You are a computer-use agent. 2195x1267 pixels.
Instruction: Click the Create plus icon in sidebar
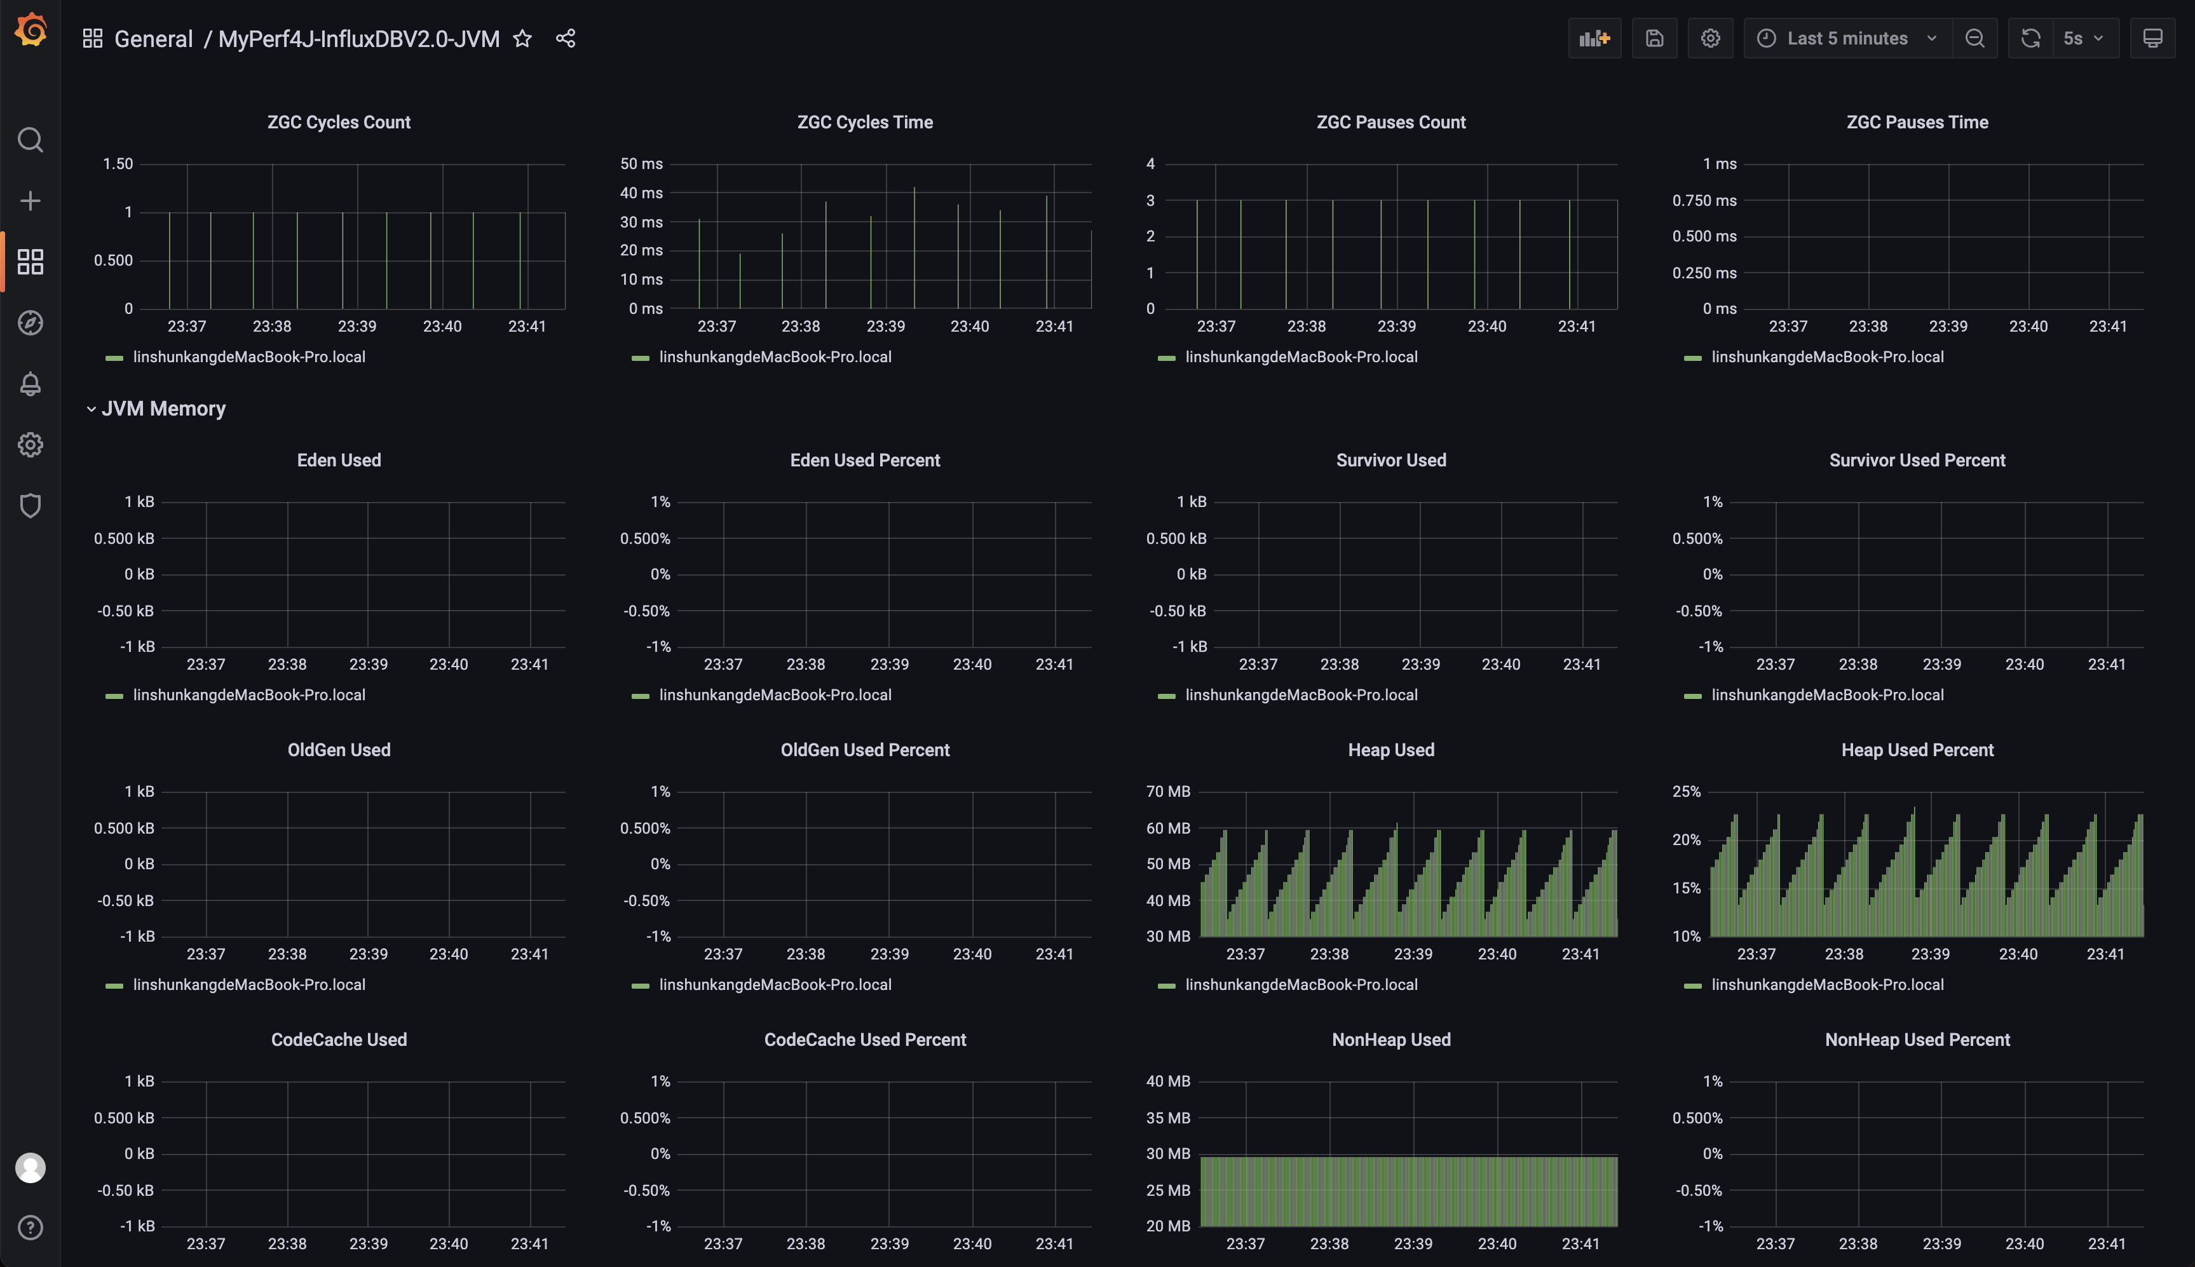(x=31, y=201)
